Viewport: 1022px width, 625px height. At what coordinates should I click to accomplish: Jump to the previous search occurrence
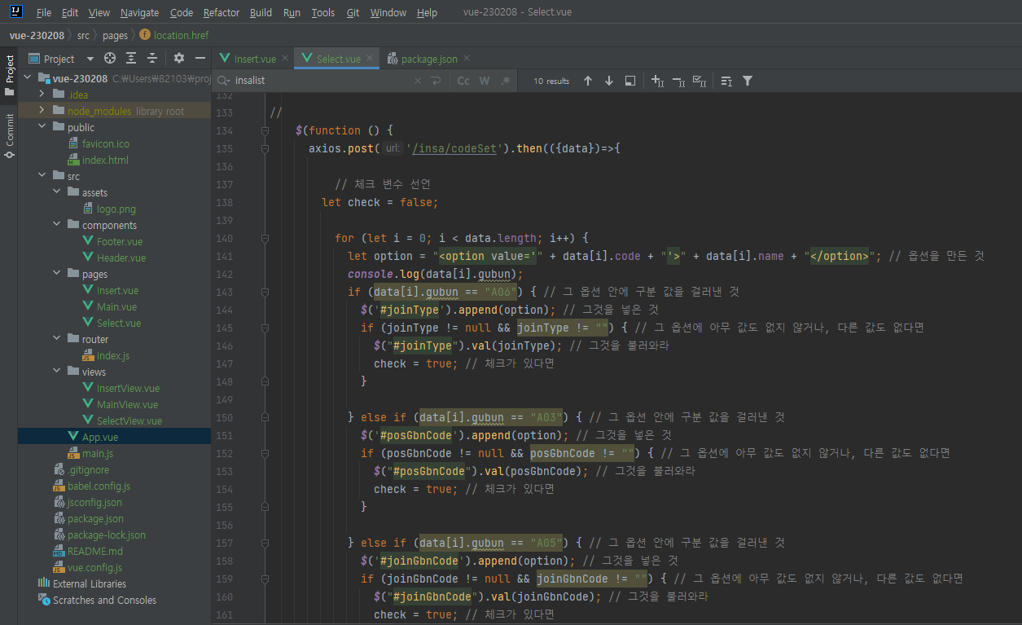pos(588,81)
